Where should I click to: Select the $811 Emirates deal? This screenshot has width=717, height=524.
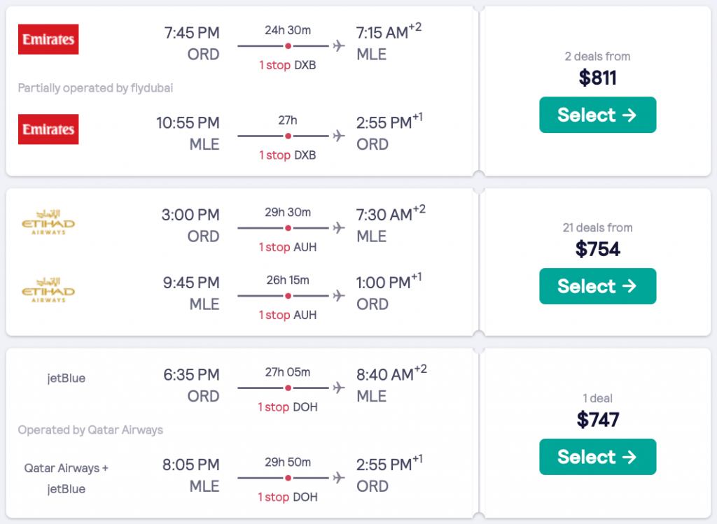(597, 115)
